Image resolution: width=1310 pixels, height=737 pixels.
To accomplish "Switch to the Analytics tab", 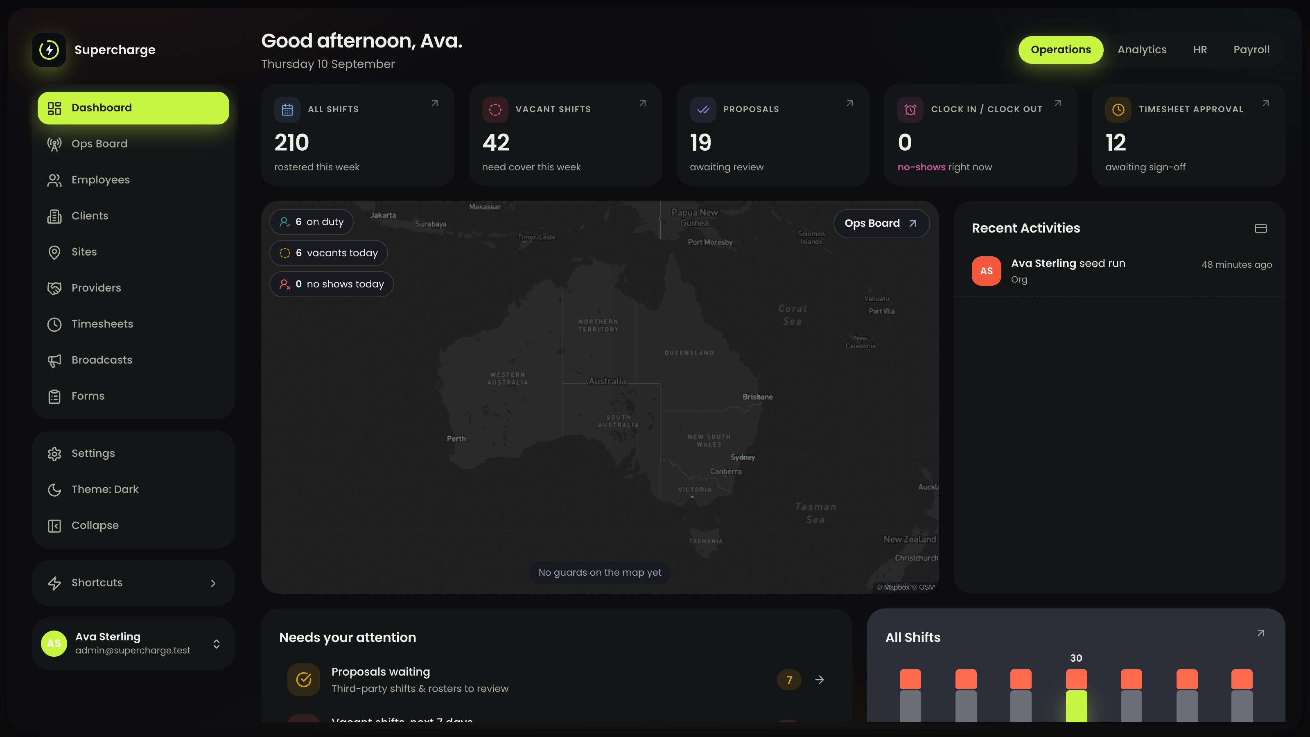I will pyautogui.click(x=1142, y=50).
